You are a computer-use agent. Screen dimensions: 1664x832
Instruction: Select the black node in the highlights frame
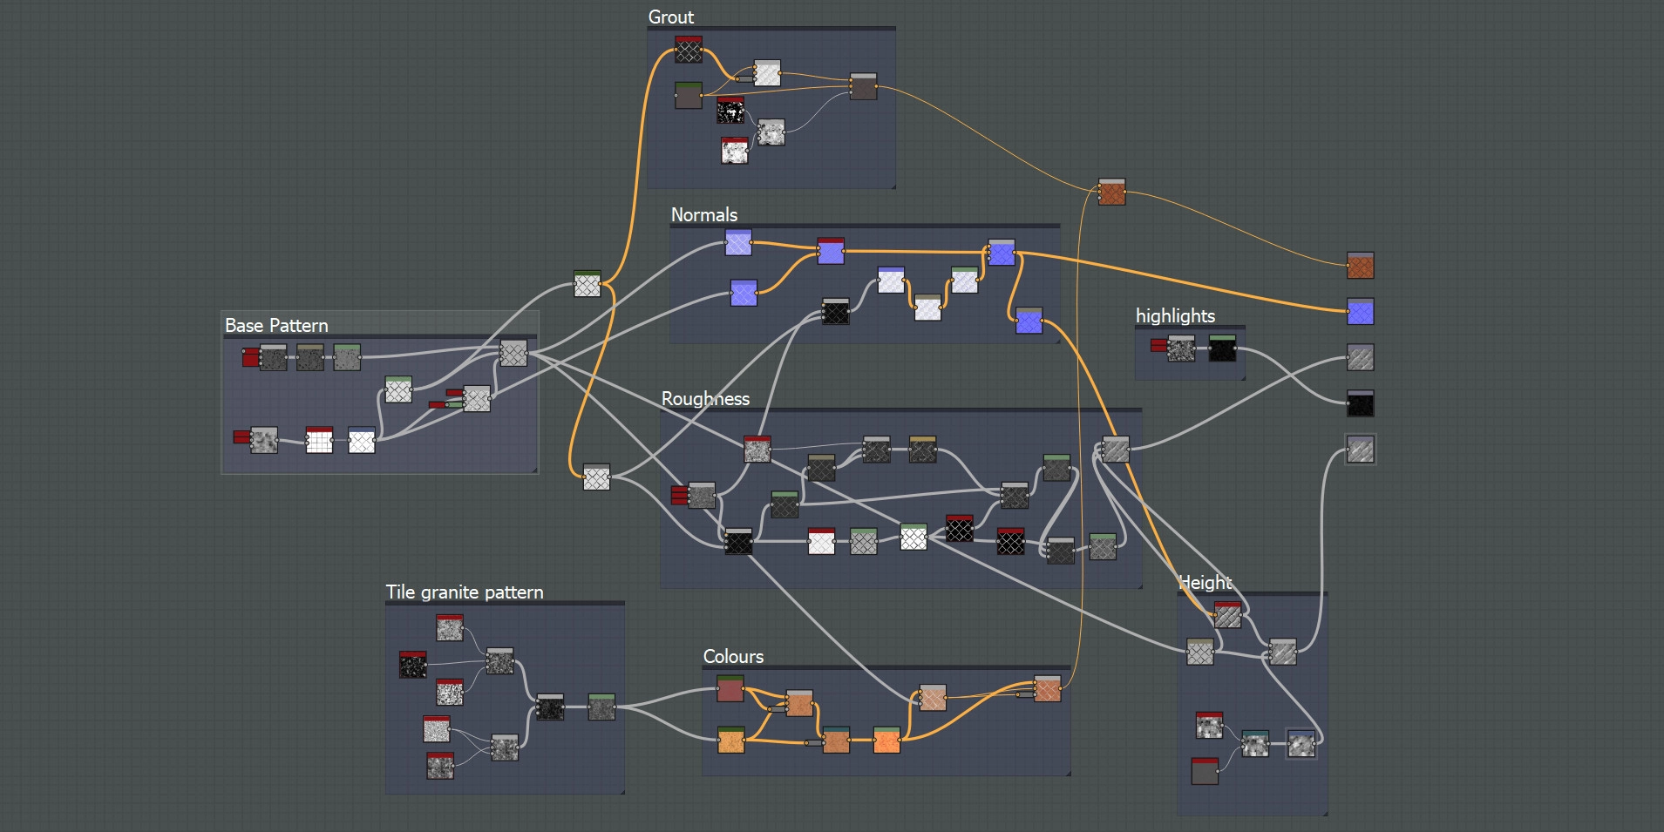pos(1222,349)
